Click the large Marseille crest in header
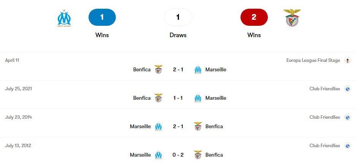Image resolution: width=356 pixels, height=168 pixels. pos(64,18)
